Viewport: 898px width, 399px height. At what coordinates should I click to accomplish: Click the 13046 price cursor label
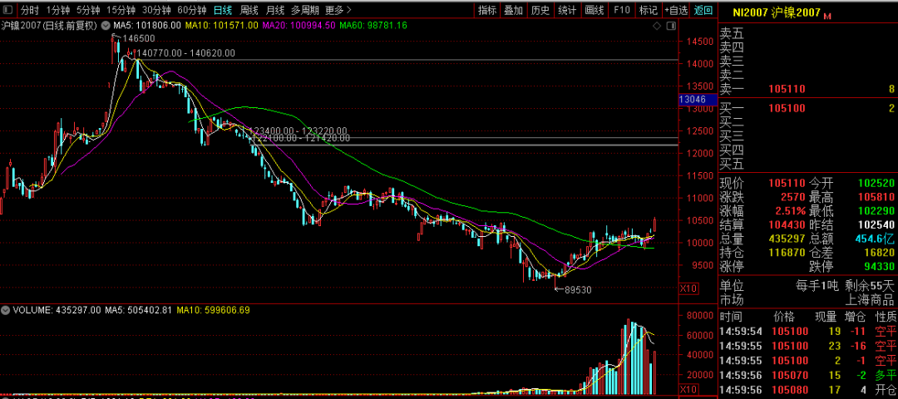[x=698, y=100]
